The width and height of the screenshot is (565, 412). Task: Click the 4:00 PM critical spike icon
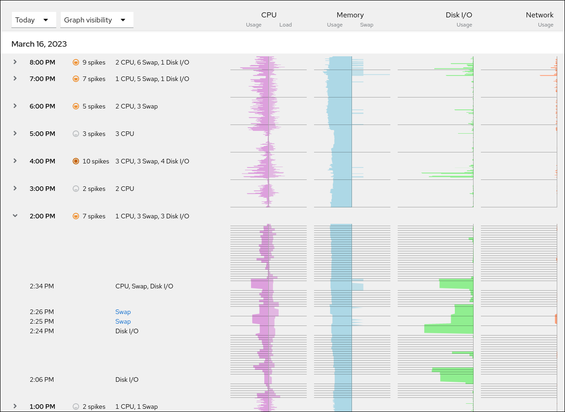(x=76, y=161)
